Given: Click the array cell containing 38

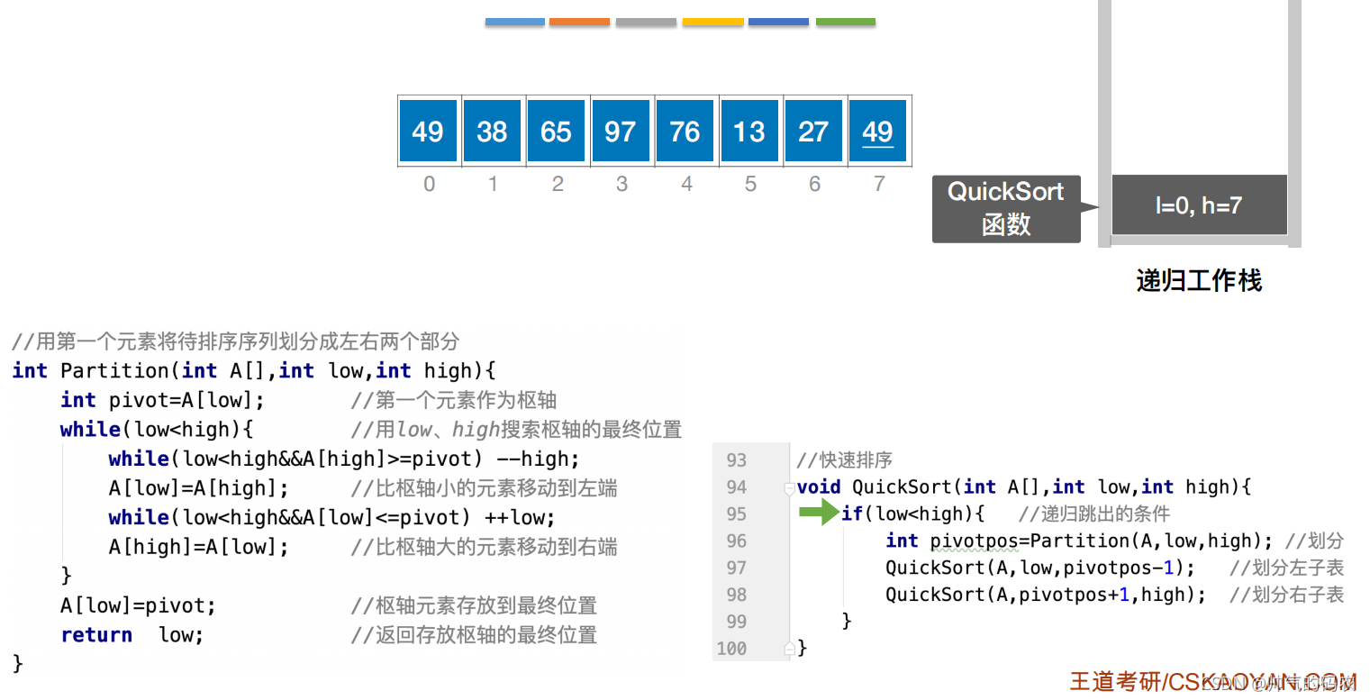Looking at the screenshot, I should tap(492, 132).
